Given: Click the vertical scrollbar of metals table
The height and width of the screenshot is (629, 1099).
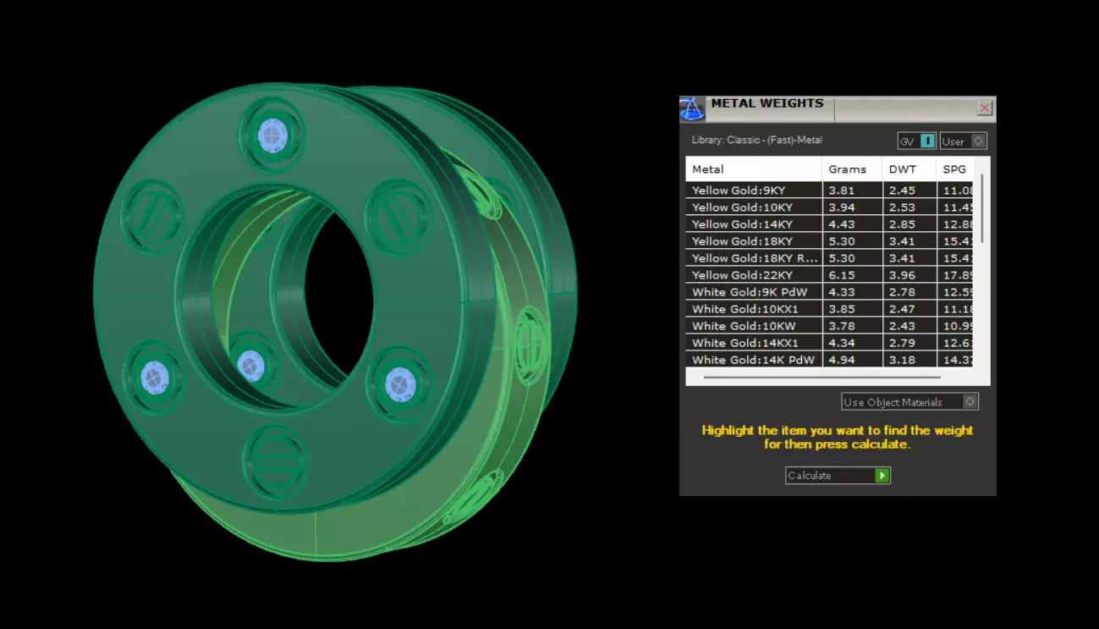Looking at the screenshot, I should pyautogui.click(x=982, y=208).
